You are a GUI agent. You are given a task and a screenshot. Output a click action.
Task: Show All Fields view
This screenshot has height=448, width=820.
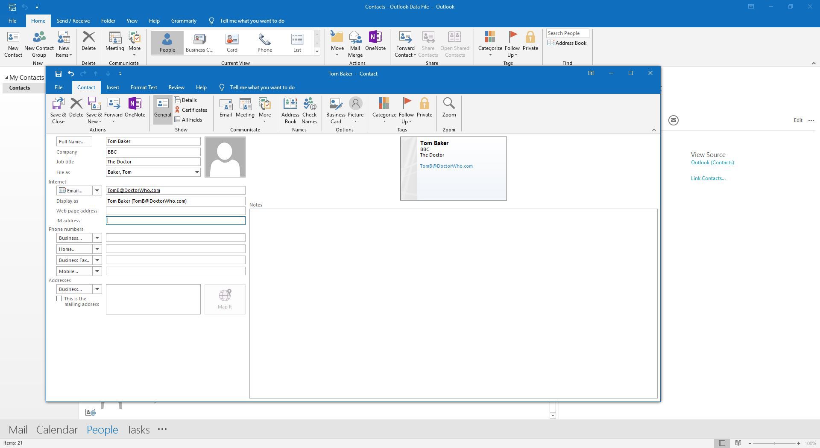pos(188,120)
